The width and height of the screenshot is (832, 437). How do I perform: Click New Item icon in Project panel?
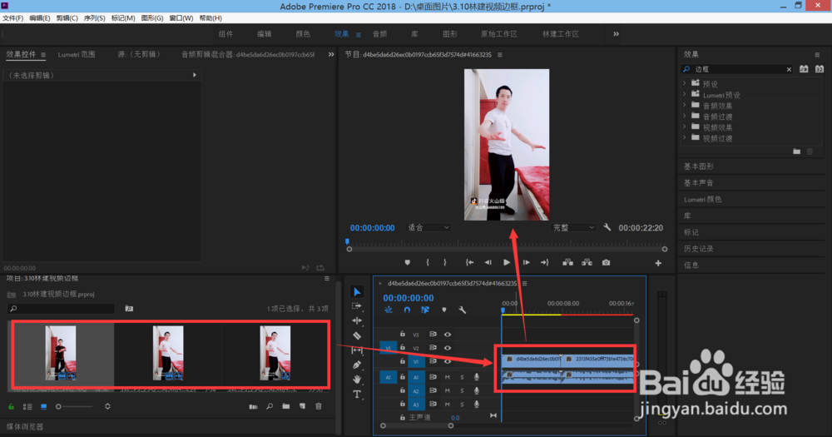[302, 406]
